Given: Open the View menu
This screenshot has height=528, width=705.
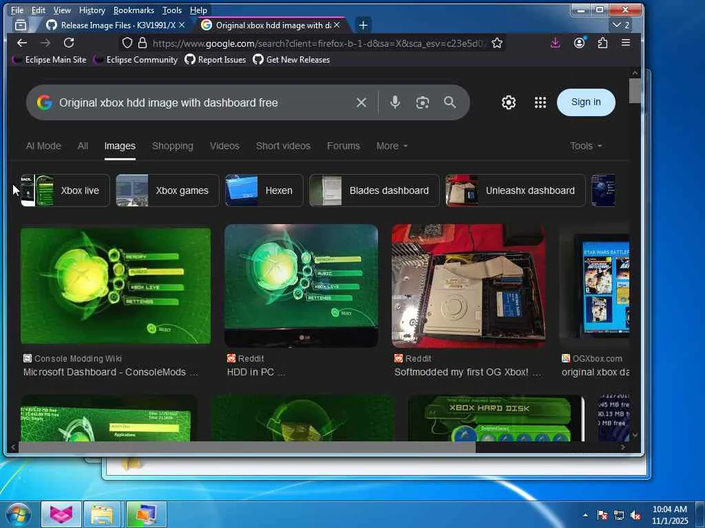Looking at the screenshot, I should [62, 10].
